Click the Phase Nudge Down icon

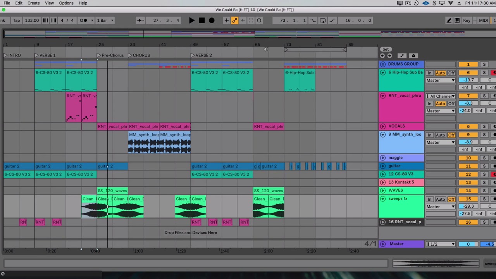(x=45, y=21)
